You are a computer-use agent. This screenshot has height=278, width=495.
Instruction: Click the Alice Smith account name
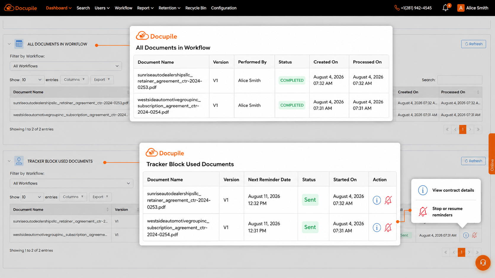[477, 8]
